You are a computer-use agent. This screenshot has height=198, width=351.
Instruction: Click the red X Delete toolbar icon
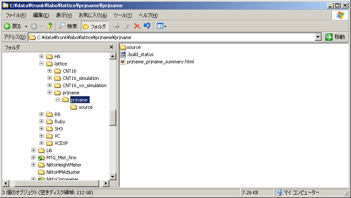coord(137,26)
